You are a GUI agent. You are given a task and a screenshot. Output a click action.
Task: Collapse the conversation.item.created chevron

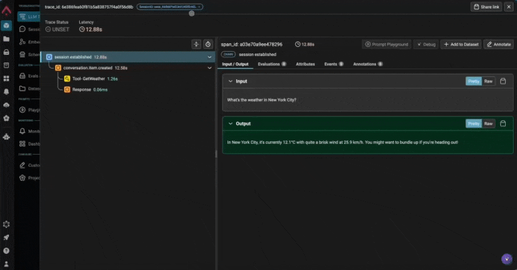(210, 68)
